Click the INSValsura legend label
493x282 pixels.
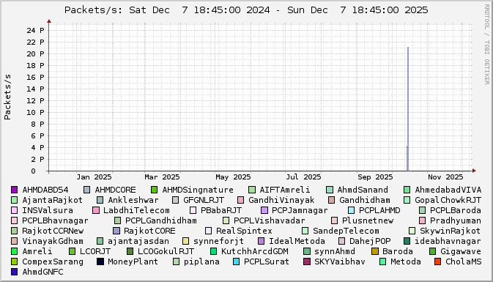point(48,210)
